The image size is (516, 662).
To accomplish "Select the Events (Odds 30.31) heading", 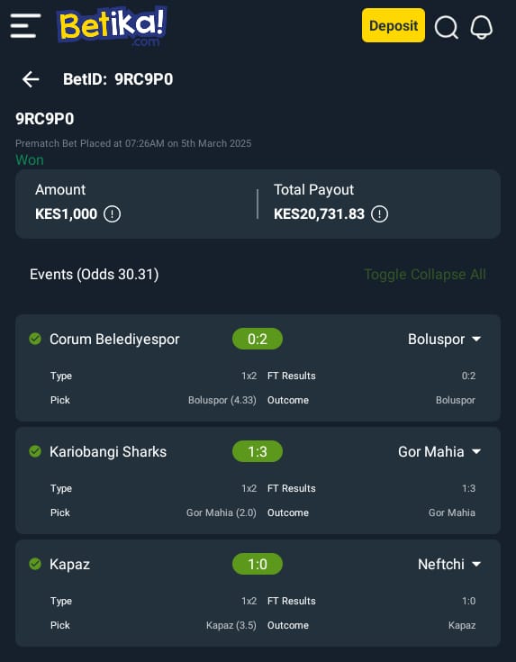I will 95,275.
